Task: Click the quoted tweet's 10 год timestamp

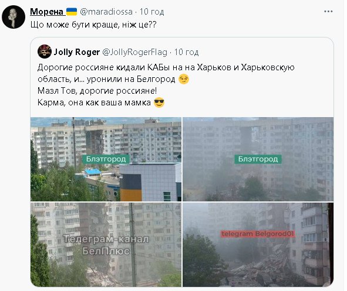Action: tap(186, 52)
